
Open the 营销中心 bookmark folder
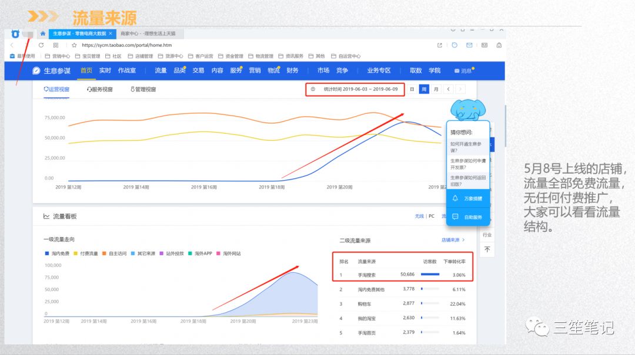tap(58, 56)
